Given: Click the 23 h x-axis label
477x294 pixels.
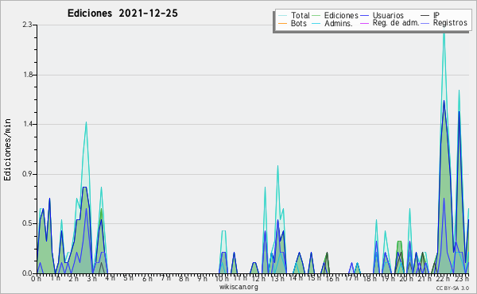Looking at the screenshot, I should (462, 279).
